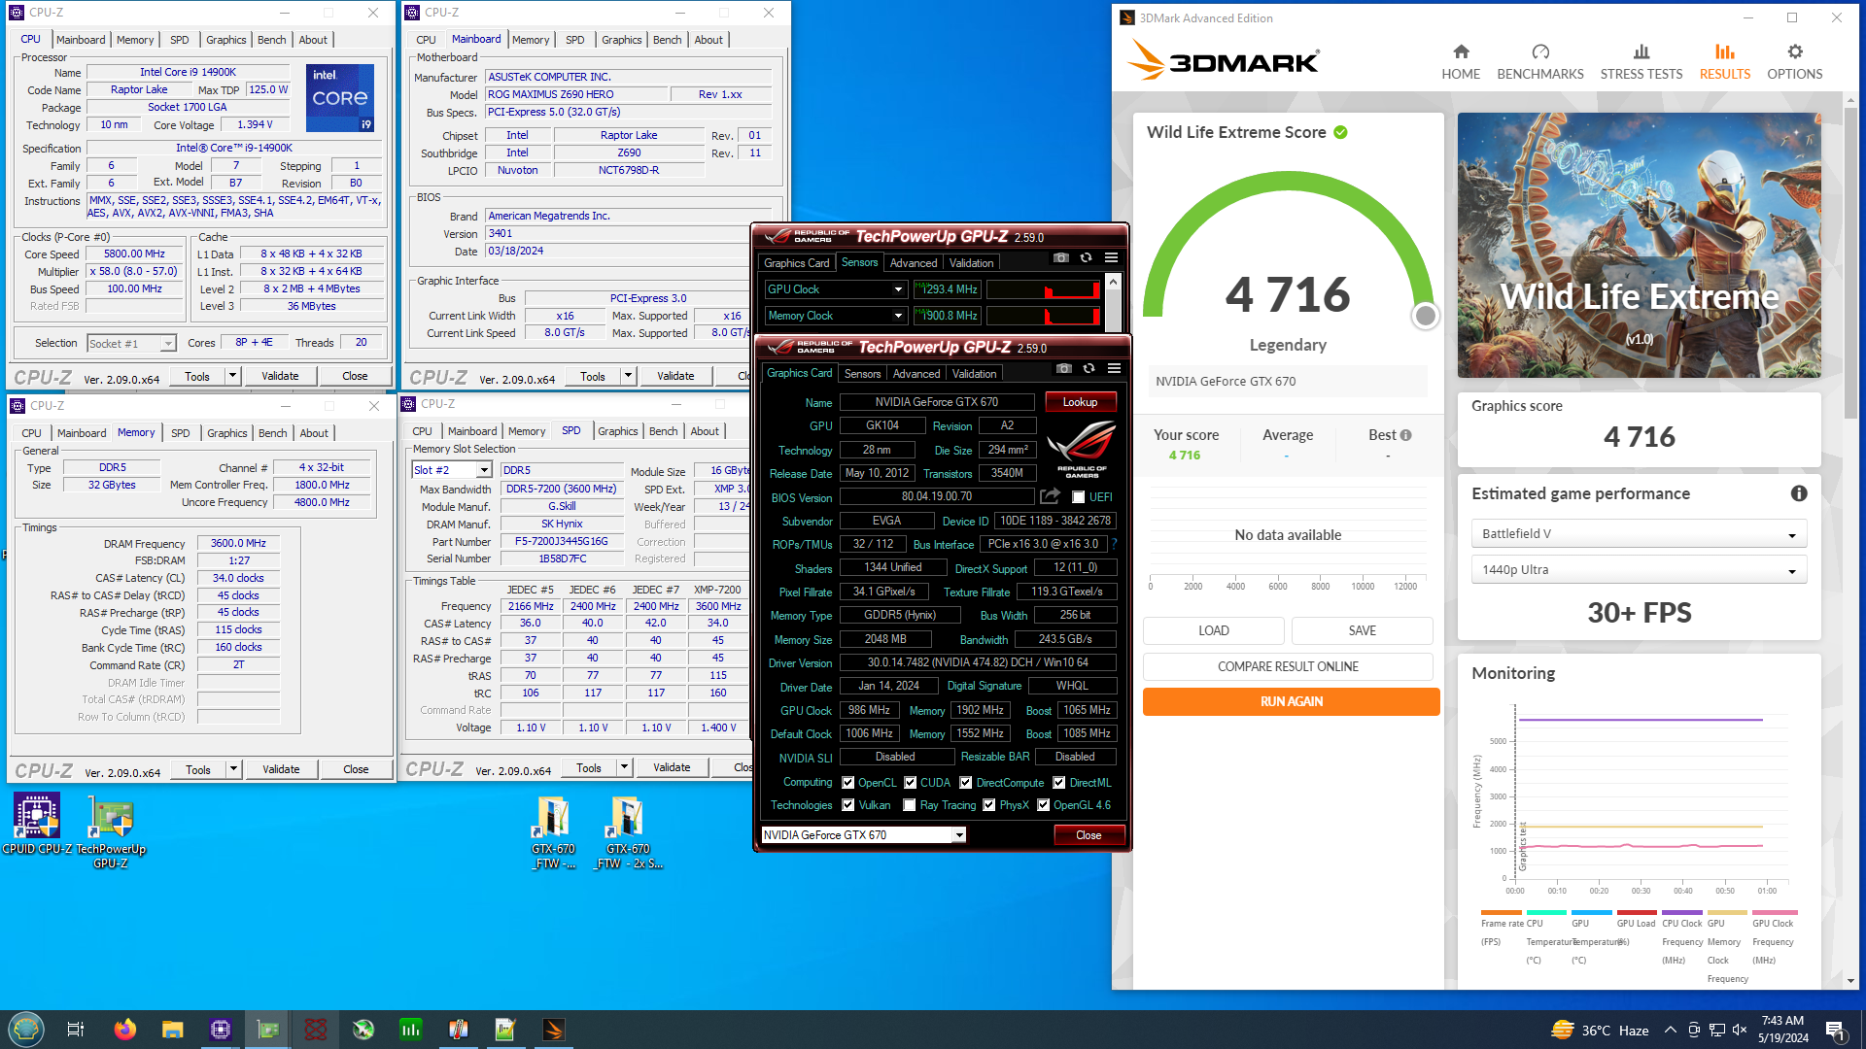Viewport: 1866px width, 1049px height.
Task: Open the 3DMark HOME icon
Action: (1461, 61)
